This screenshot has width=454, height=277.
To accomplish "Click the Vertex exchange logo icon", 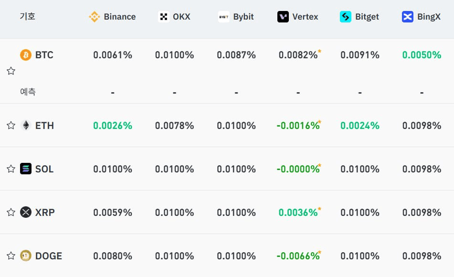I will click(283, 17).
